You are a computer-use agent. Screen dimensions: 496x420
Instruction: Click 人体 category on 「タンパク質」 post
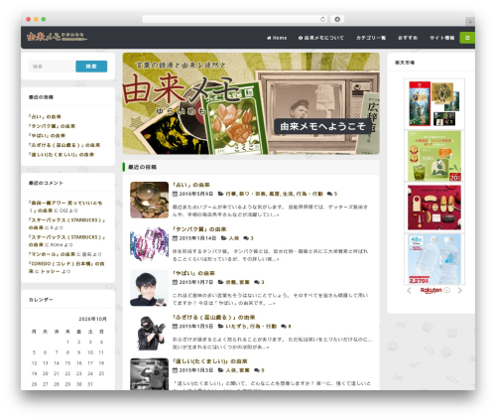(234, 238)
